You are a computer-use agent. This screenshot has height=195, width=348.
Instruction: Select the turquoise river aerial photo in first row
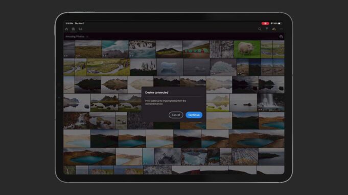[x=115, y=49]
